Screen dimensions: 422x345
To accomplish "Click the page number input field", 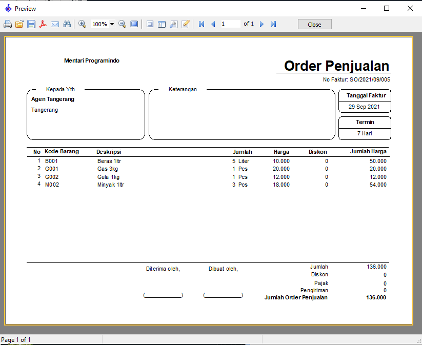I will (x=230, y=24).
